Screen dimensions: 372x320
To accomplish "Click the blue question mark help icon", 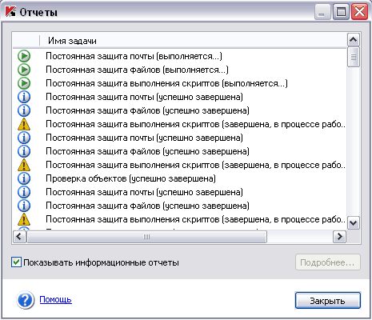I will tap(25, 300).
